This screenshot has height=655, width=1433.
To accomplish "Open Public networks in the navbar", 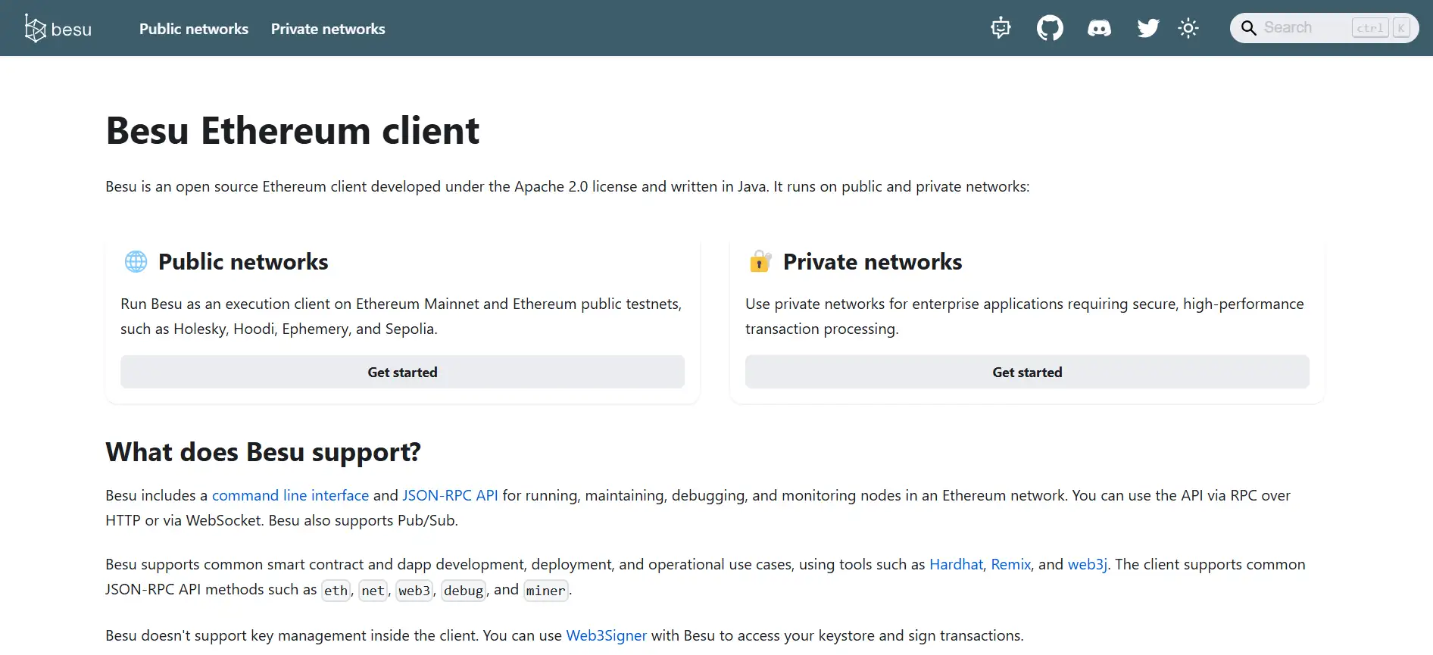I will (194, 29).
